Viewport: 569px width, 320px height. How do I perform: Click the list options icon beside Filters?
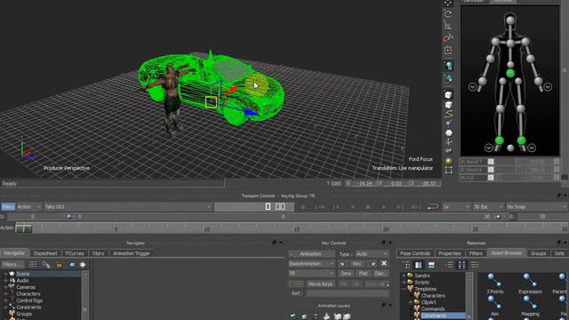click(x=33, y=265)
